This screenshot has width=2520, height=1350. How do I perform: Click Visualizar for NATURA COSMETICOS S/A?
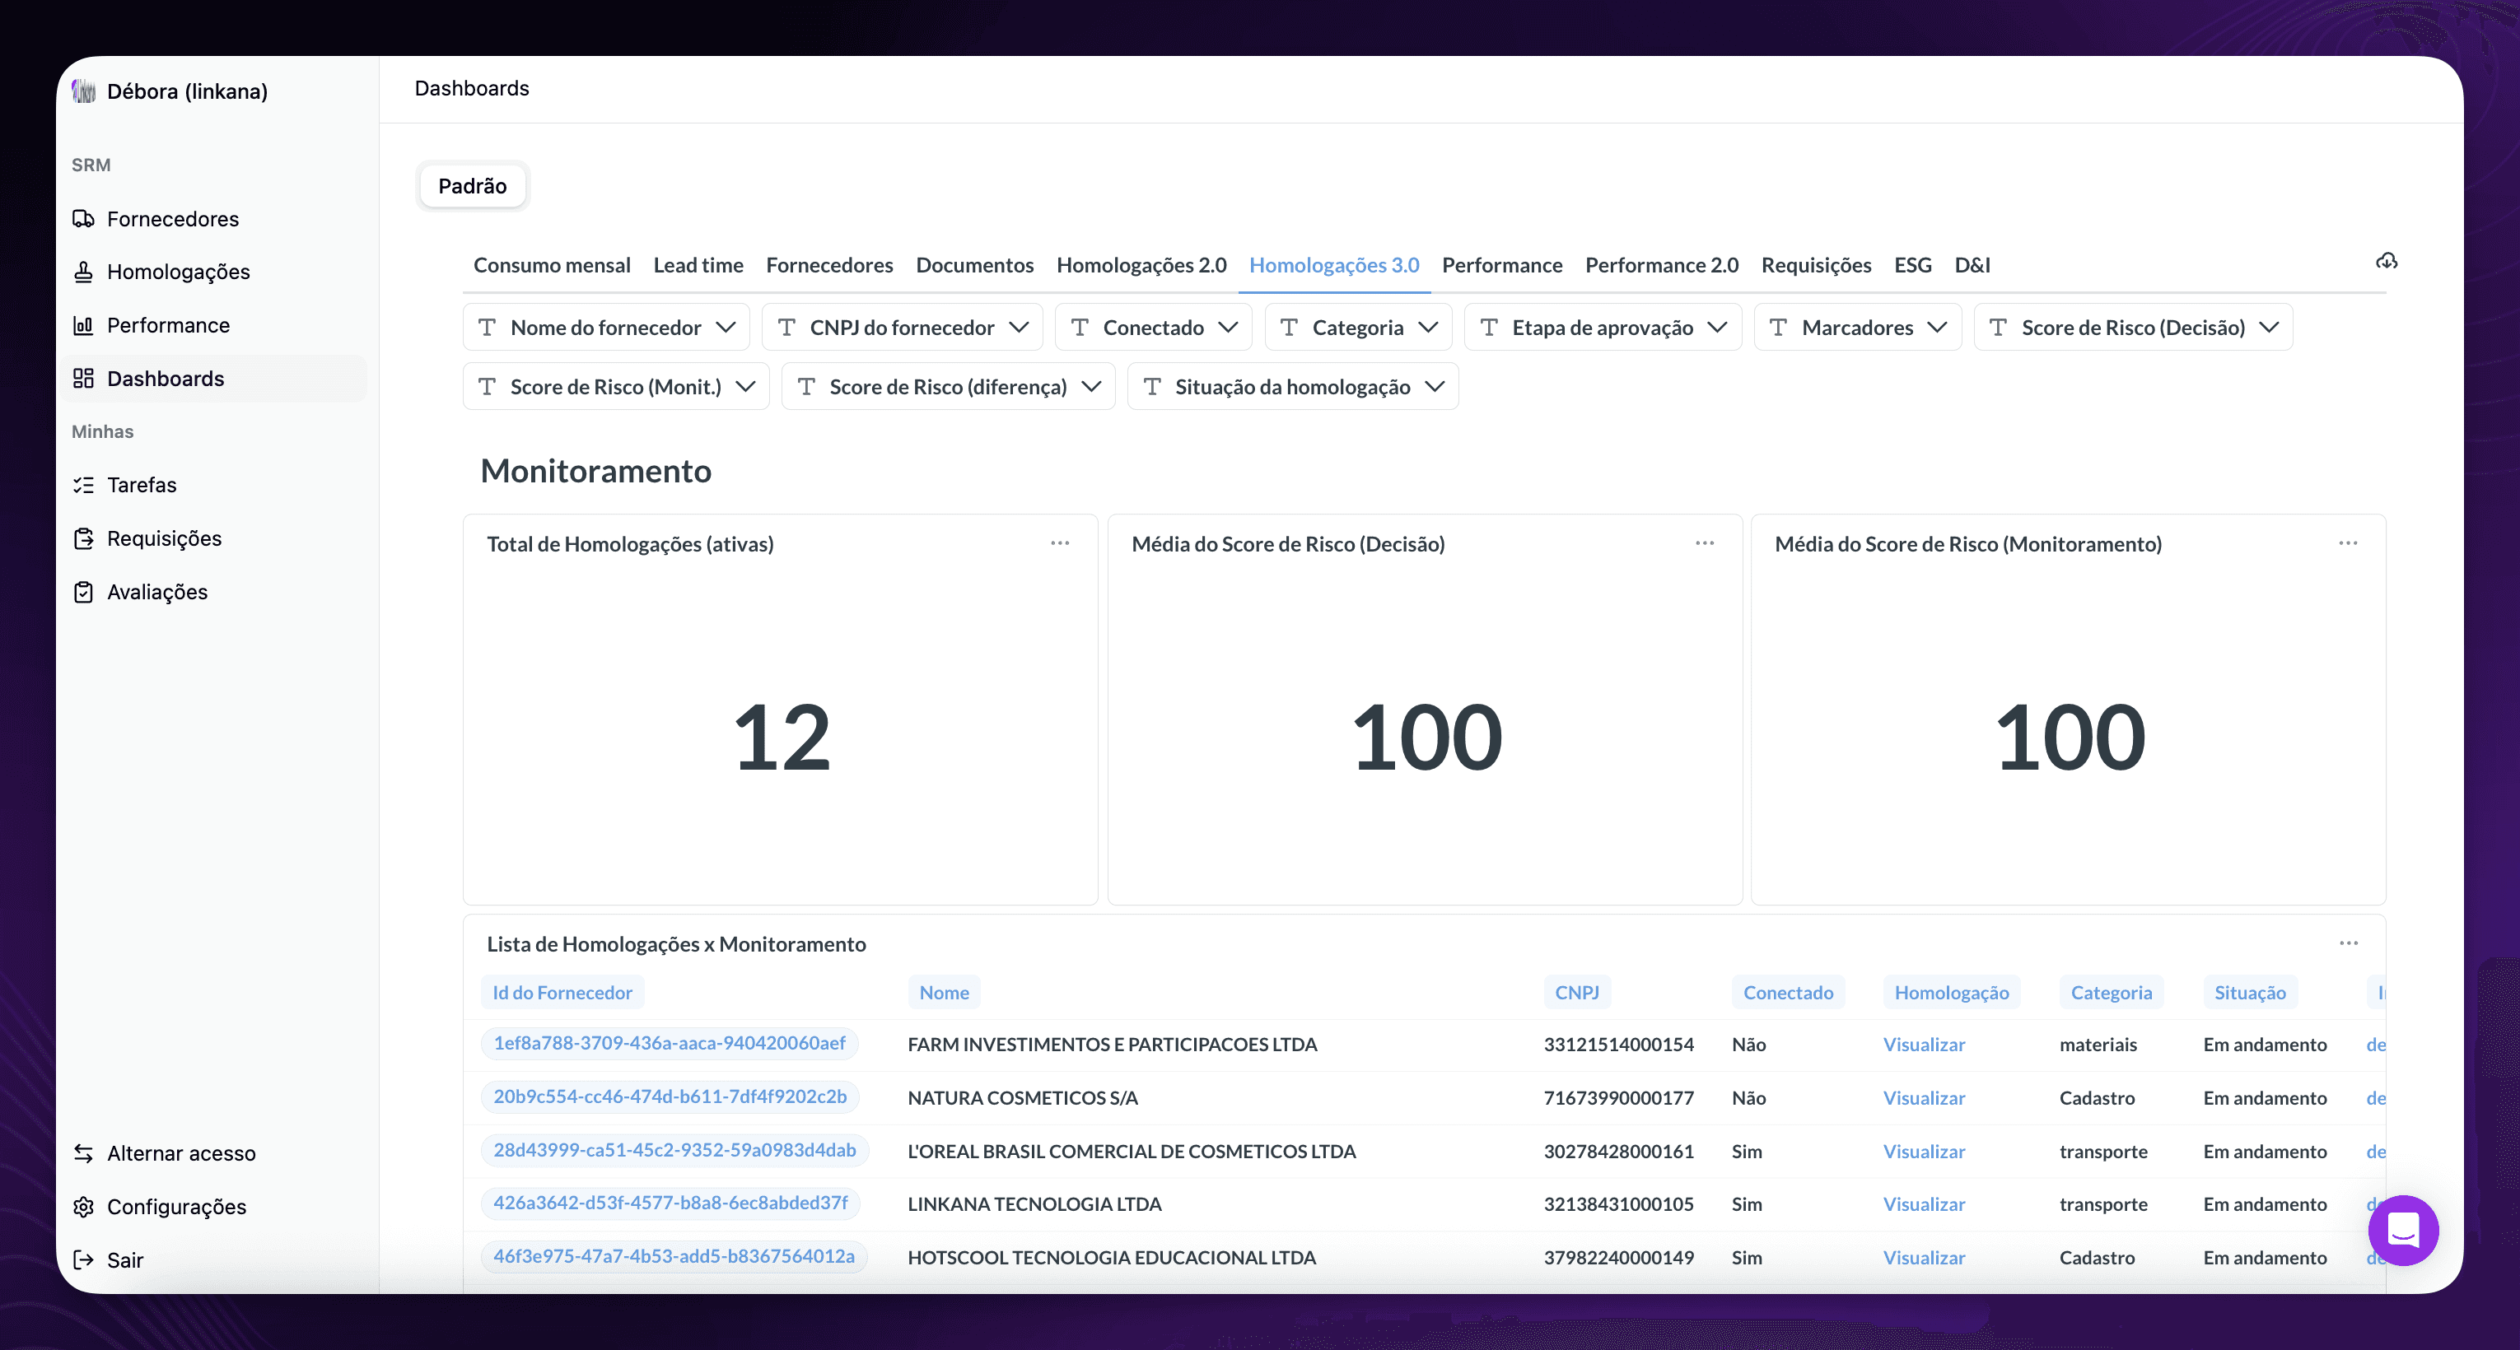click(x=1923, y=1098)
